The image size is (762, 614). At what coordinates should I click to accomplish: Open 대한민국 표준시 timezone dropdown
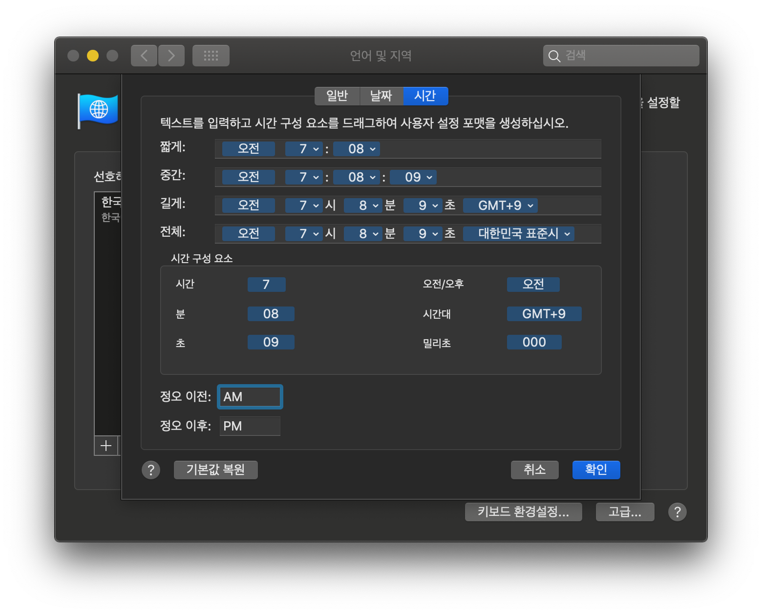coord(518,234)
